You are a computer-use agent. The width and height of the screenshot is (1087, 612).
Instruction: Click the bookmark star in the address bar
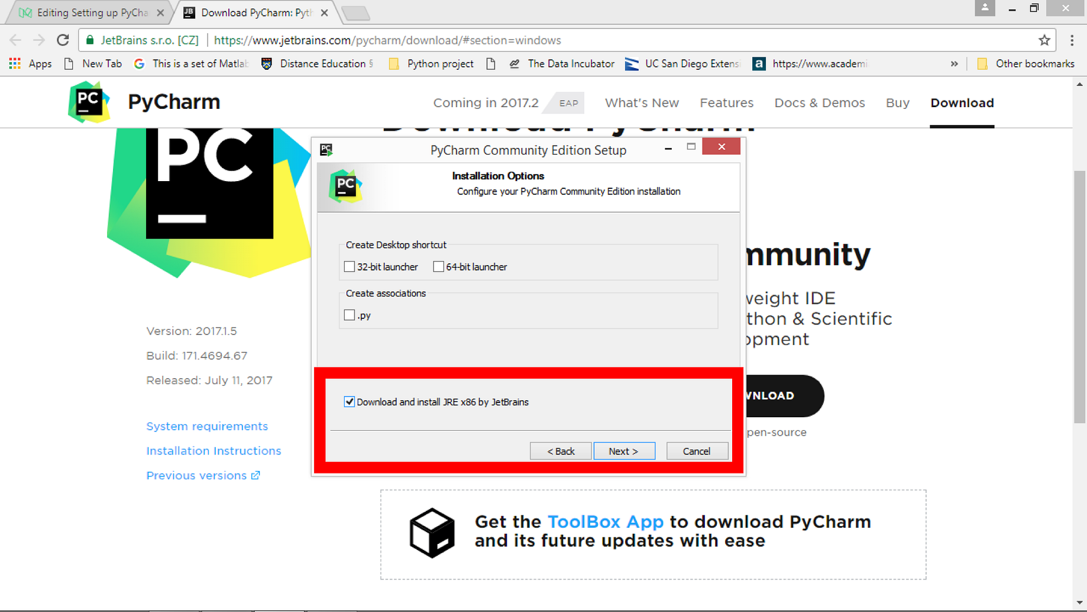pos(1044,40)
